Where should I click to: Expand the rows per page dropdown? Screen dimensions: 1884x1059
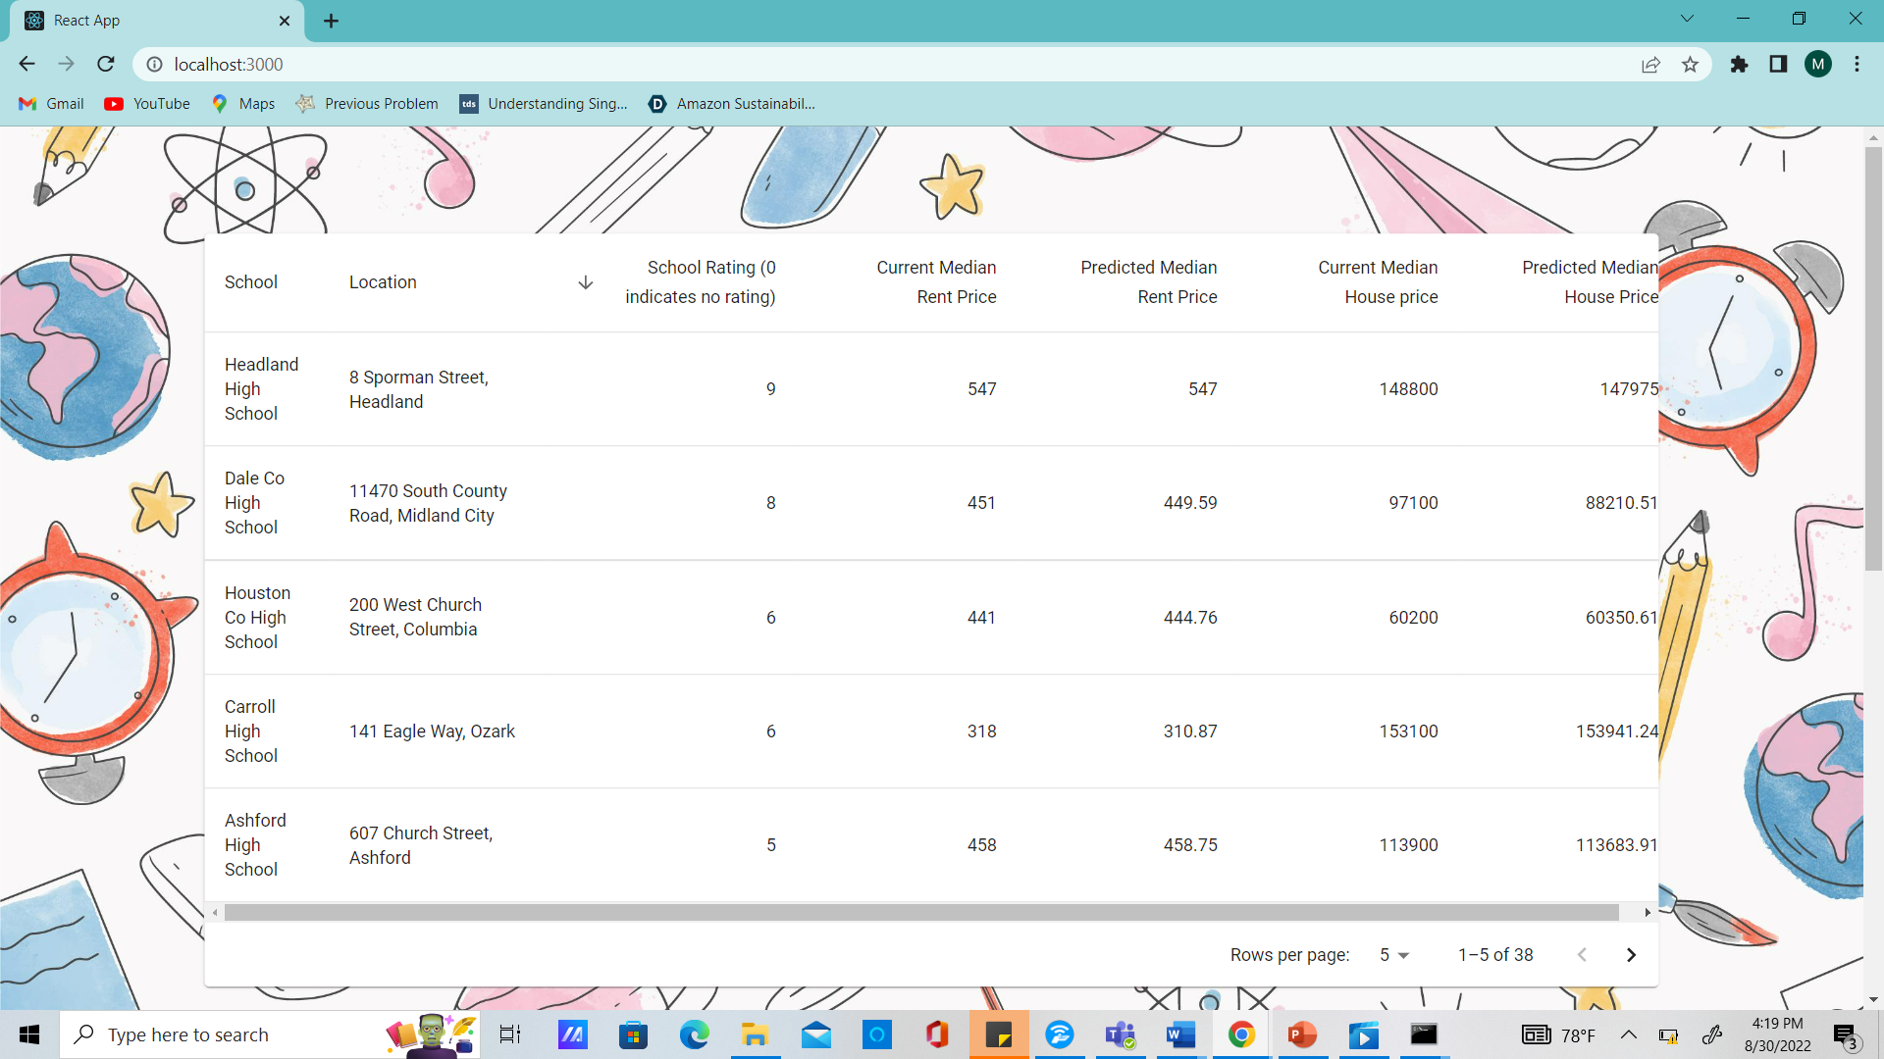[1393, 955]
